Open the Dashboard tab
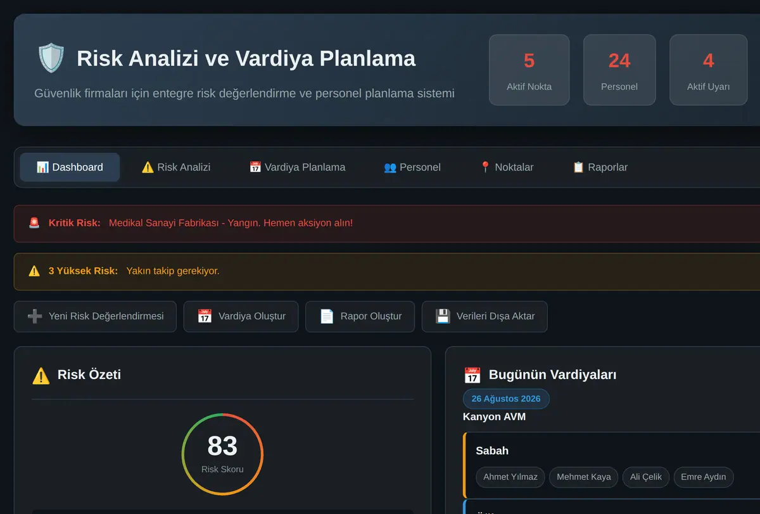The height and width of the screenshot is (514, 760). [x=70, y=167]
